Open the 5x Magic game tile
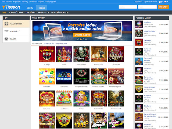The width and height of the screenshot is (172, 129). (x=47, y=54)
